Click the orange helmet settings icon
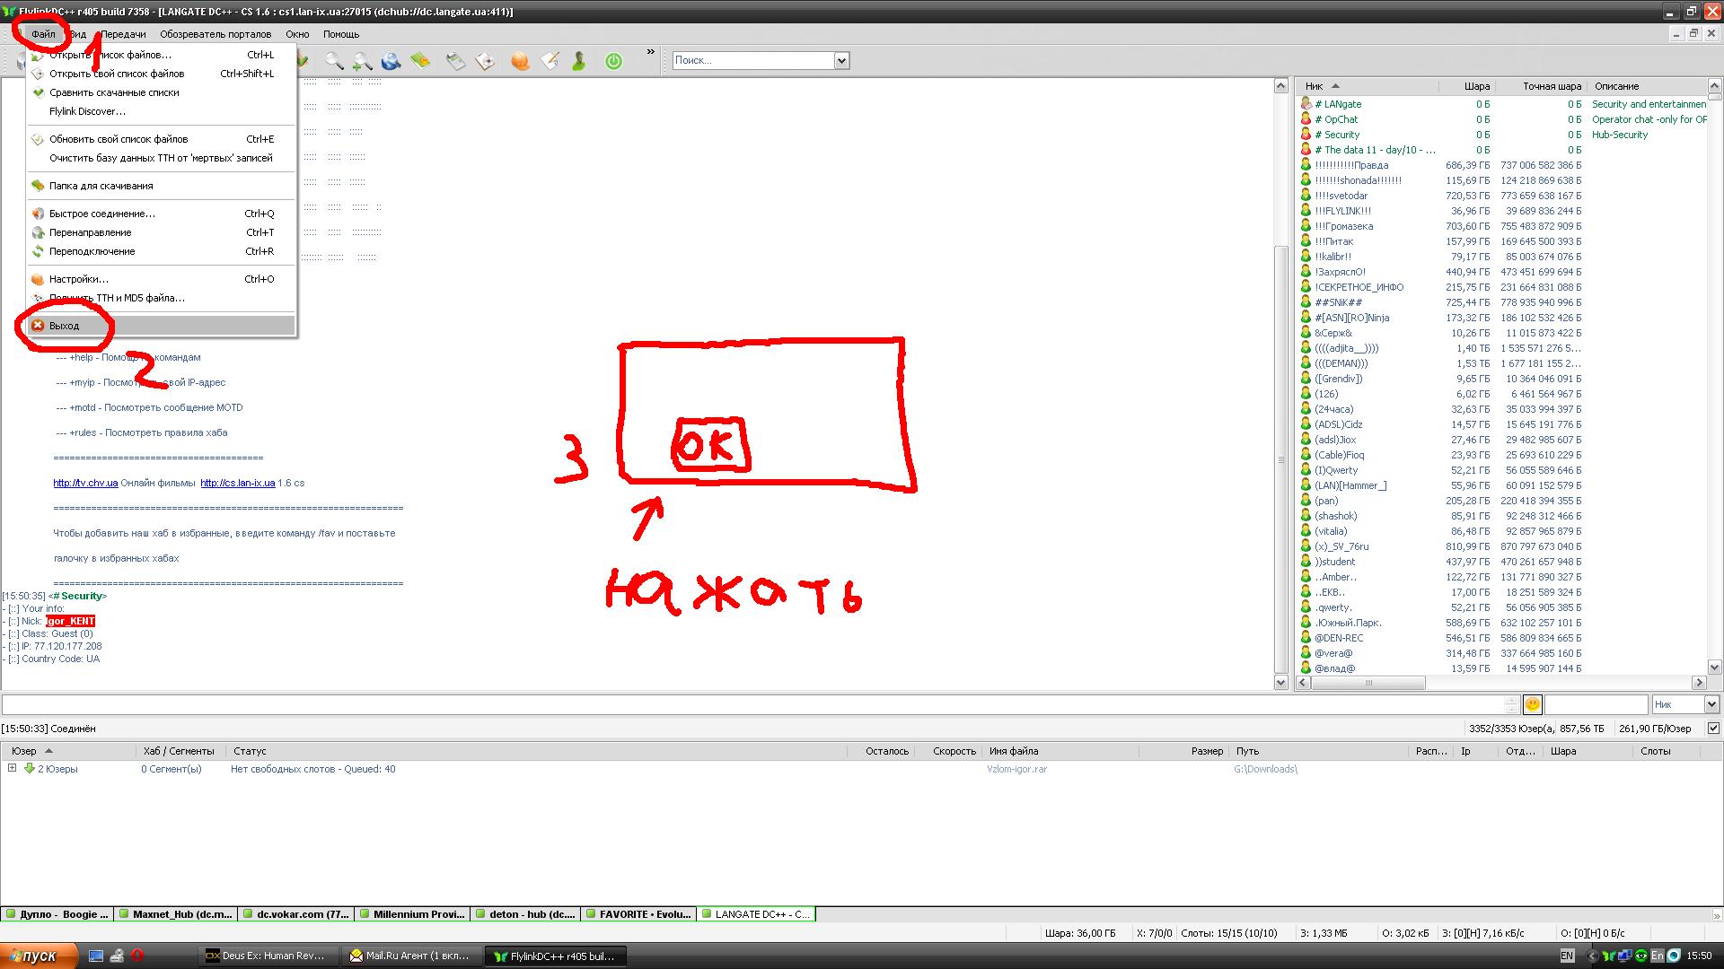 [519, 61]
